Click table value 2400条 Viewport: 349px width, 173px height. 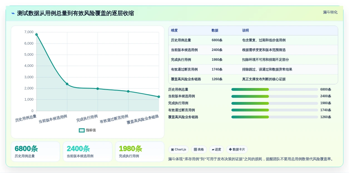[217, 50]
